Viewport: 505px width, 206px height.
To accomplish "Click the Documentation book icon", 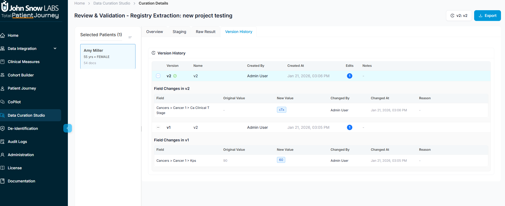I will (3, 181).
